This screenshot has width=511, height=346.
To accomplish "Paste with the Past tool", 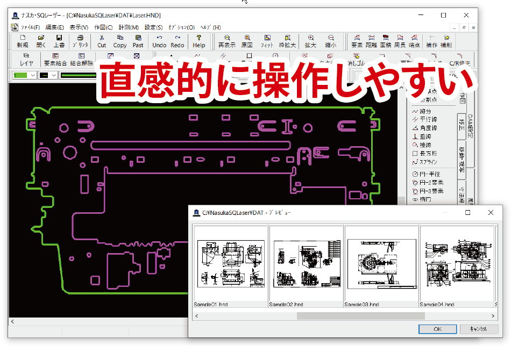I will tap(138, 41).
